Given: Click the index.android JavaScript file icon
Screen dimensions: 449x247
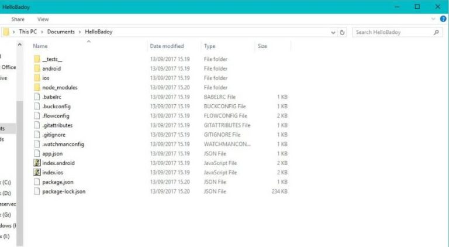Looking at the screenshot, I should pos(37,163).
